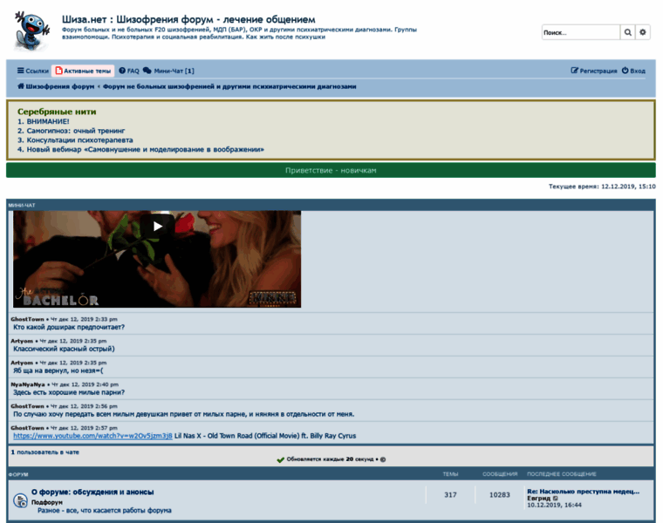The width and height of the screenshot is (663, 523).
Task: Open Консультации психотерапевта link
Action: click(x=79, y=140)
